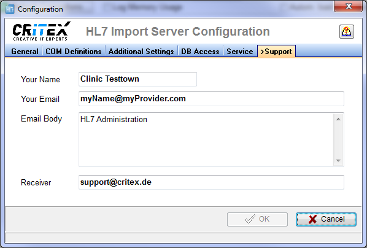Open the help book icon
This screenshot has width=367, height=248.
[347, 32]
